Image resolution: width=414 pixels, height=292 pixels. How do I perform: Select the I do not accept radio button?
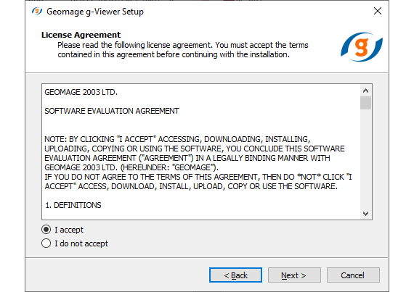46,243
